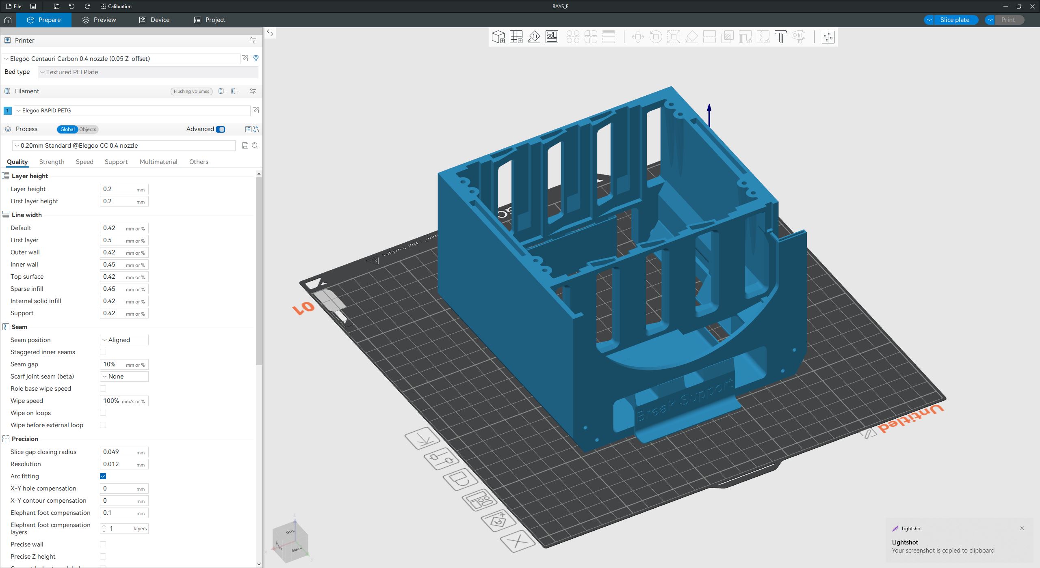Enable the Precise wall checkbox

[103, 544]
